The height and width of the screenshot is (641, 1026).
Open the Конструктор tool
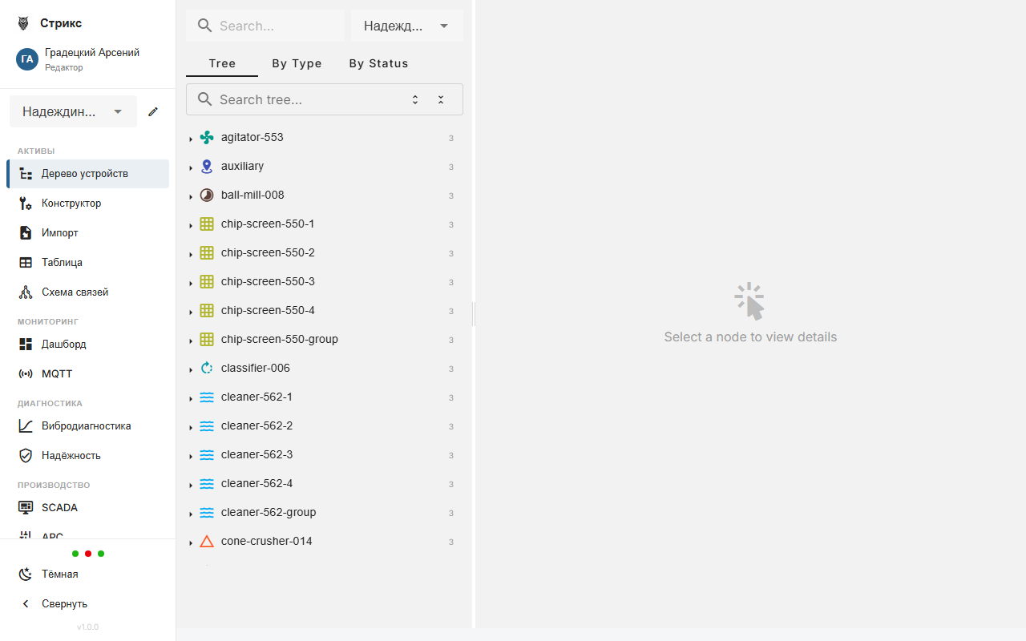(x=71, y=204)
